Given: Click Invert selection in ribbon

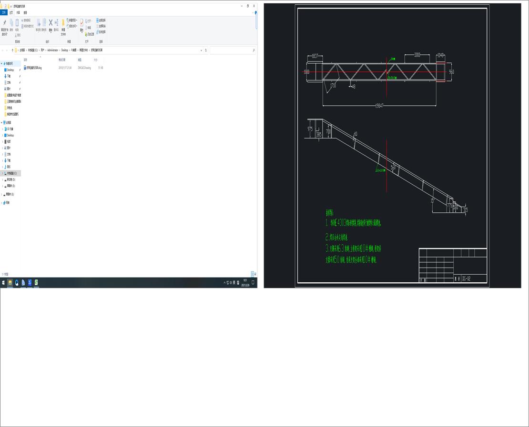Looking at the screenshot, I should pyautogui.click(x=101, y=32).
